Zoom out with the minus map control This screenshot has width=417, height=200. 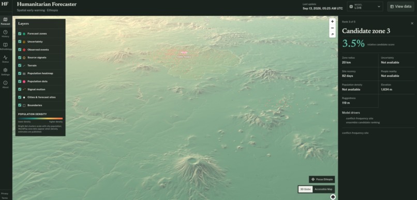[x=332, y=28]
